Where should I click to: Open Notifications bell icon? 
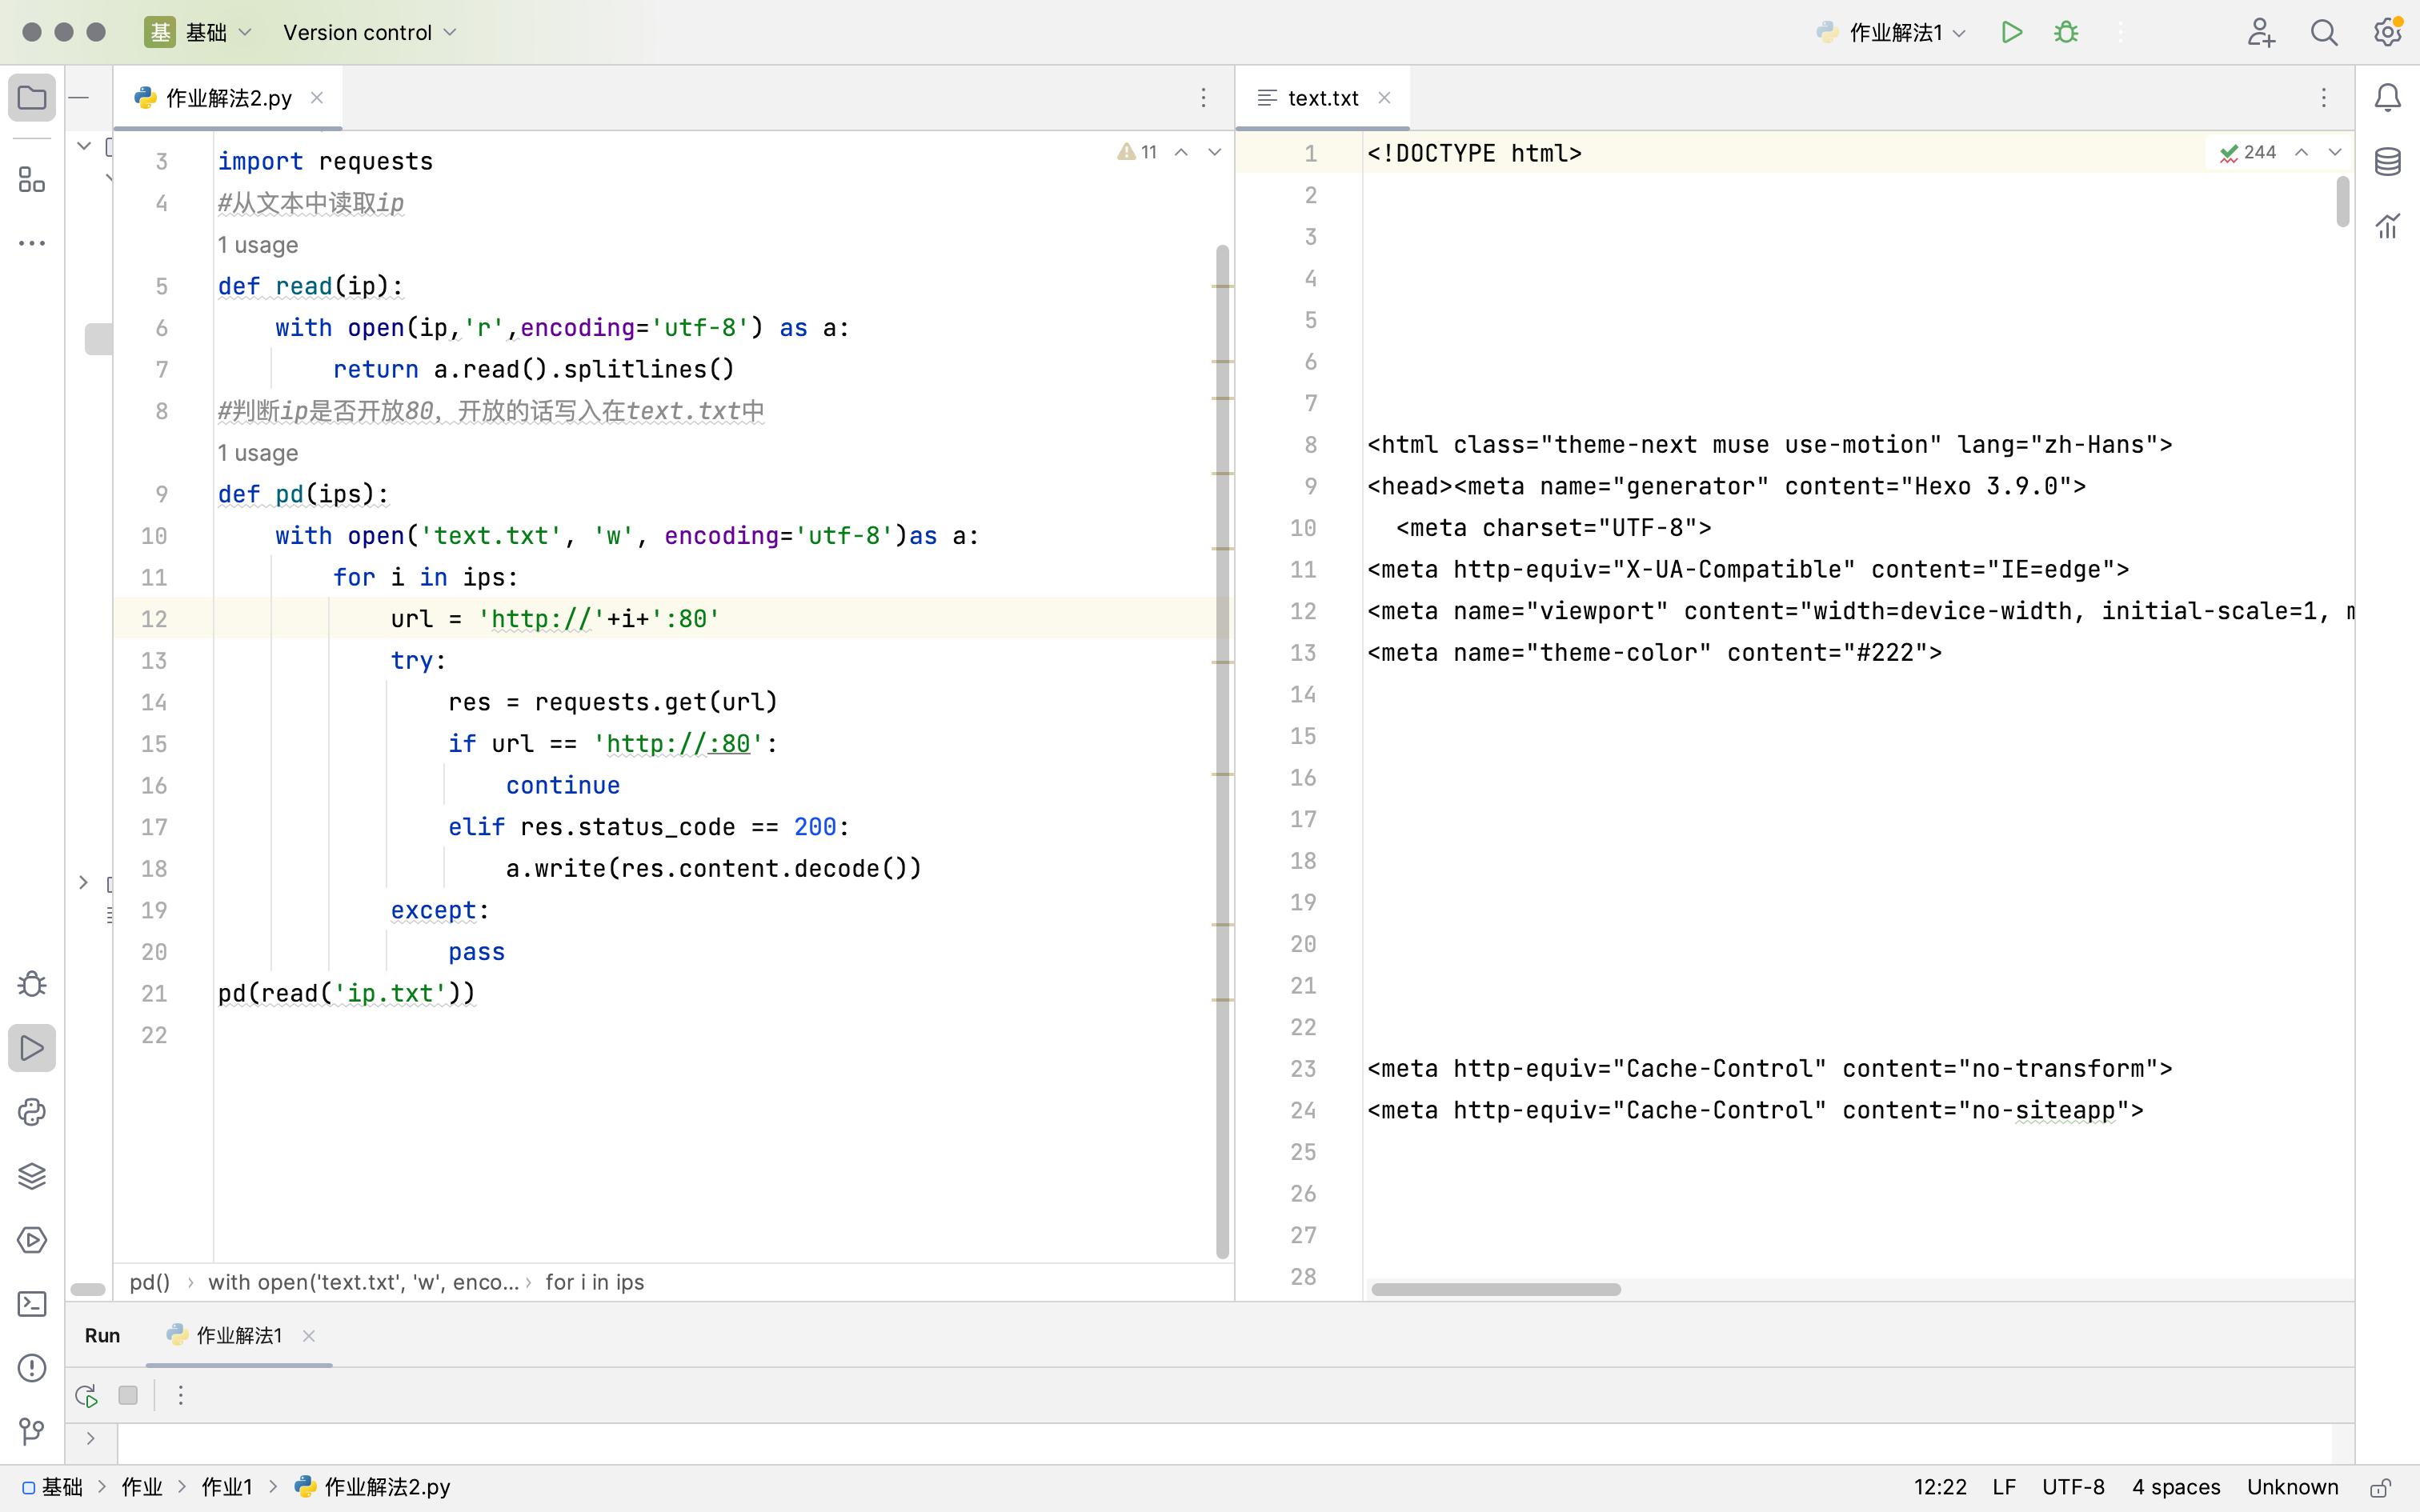(2388, 98)
